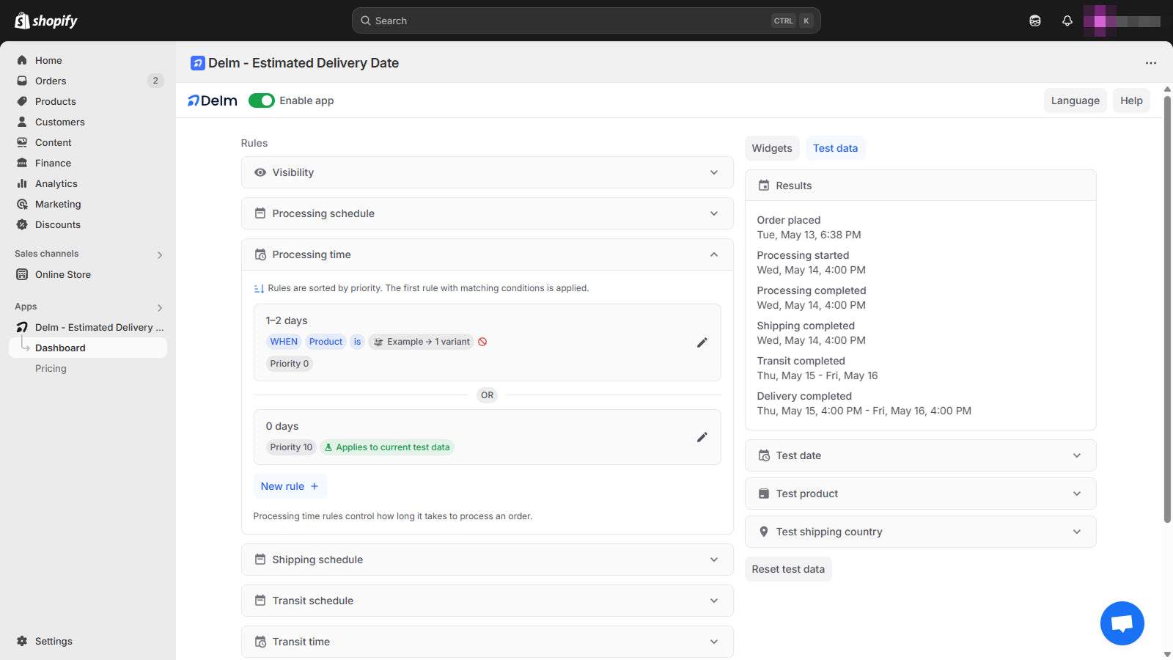Open the live chat bubble

1122,623
